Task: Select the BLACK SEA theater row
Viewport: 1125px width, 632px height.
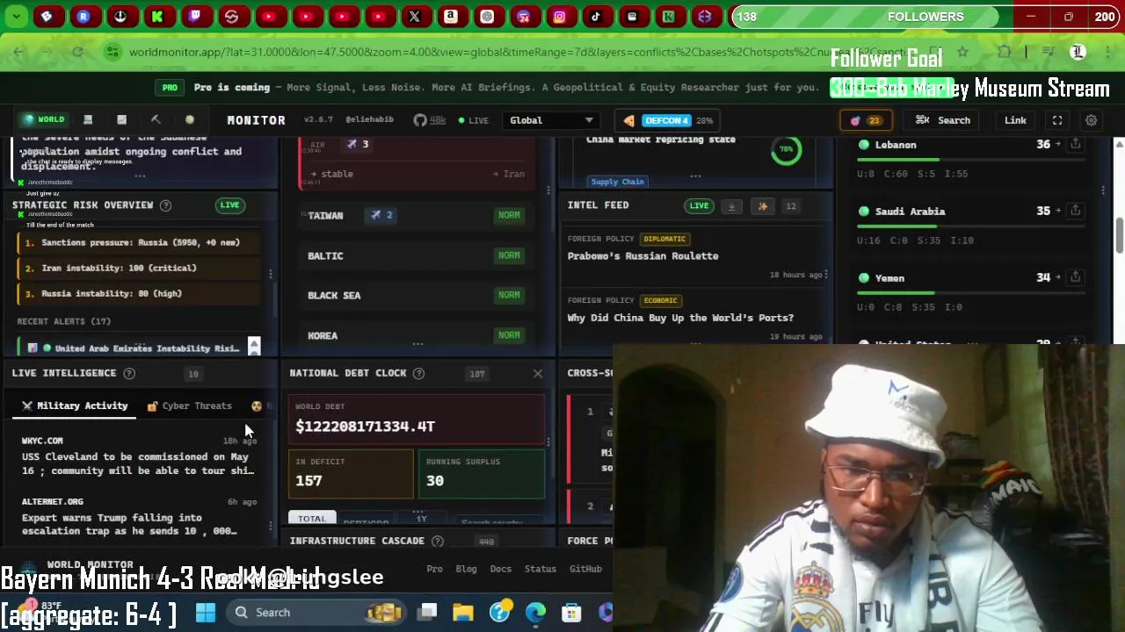Action: click(417, 295)
